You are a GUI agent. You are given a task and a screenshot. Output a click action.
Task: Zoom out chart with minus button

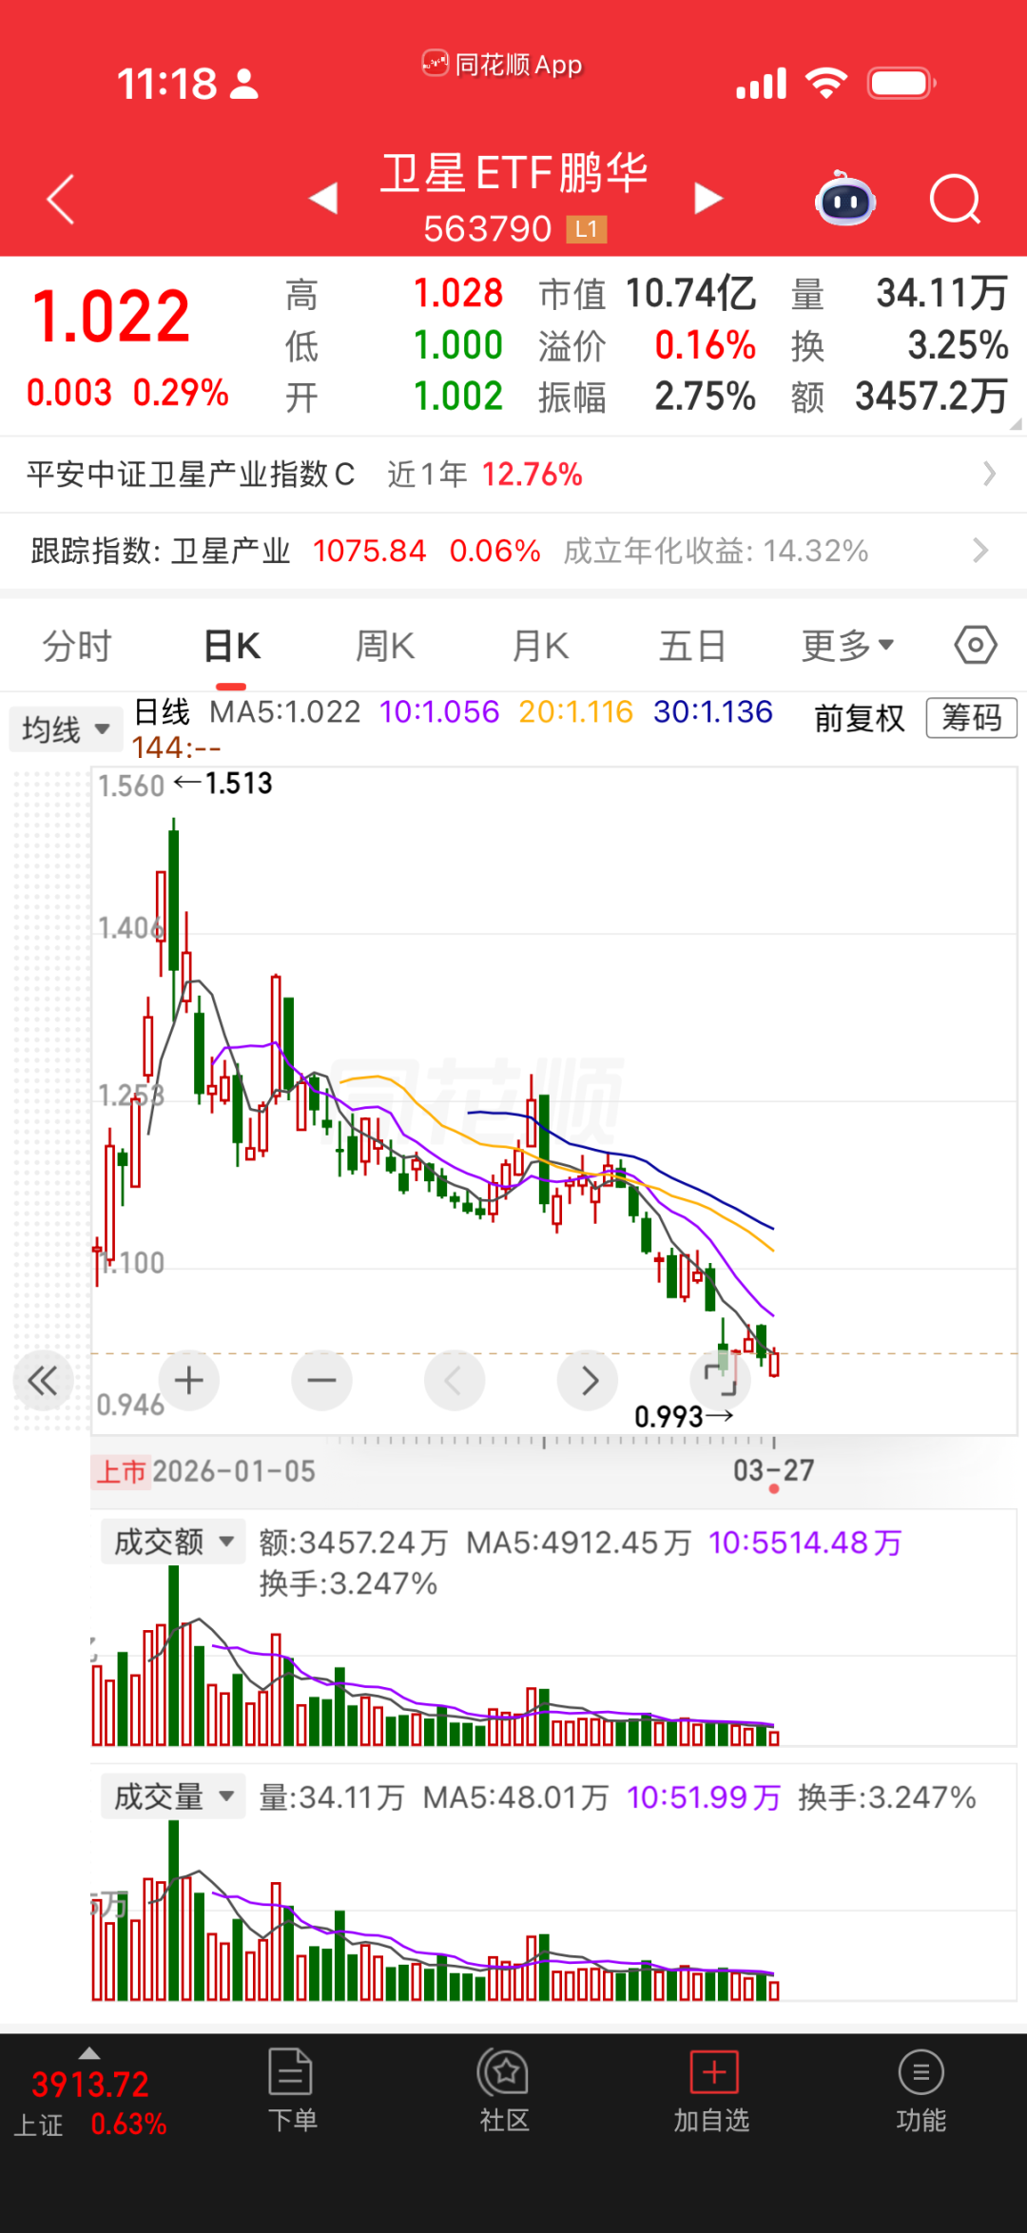[x=321, y=1380]
